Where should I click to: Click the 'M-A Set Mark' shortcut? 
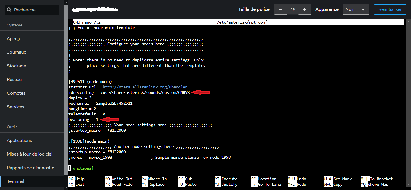pyautogui.click(x=338, y=179)
